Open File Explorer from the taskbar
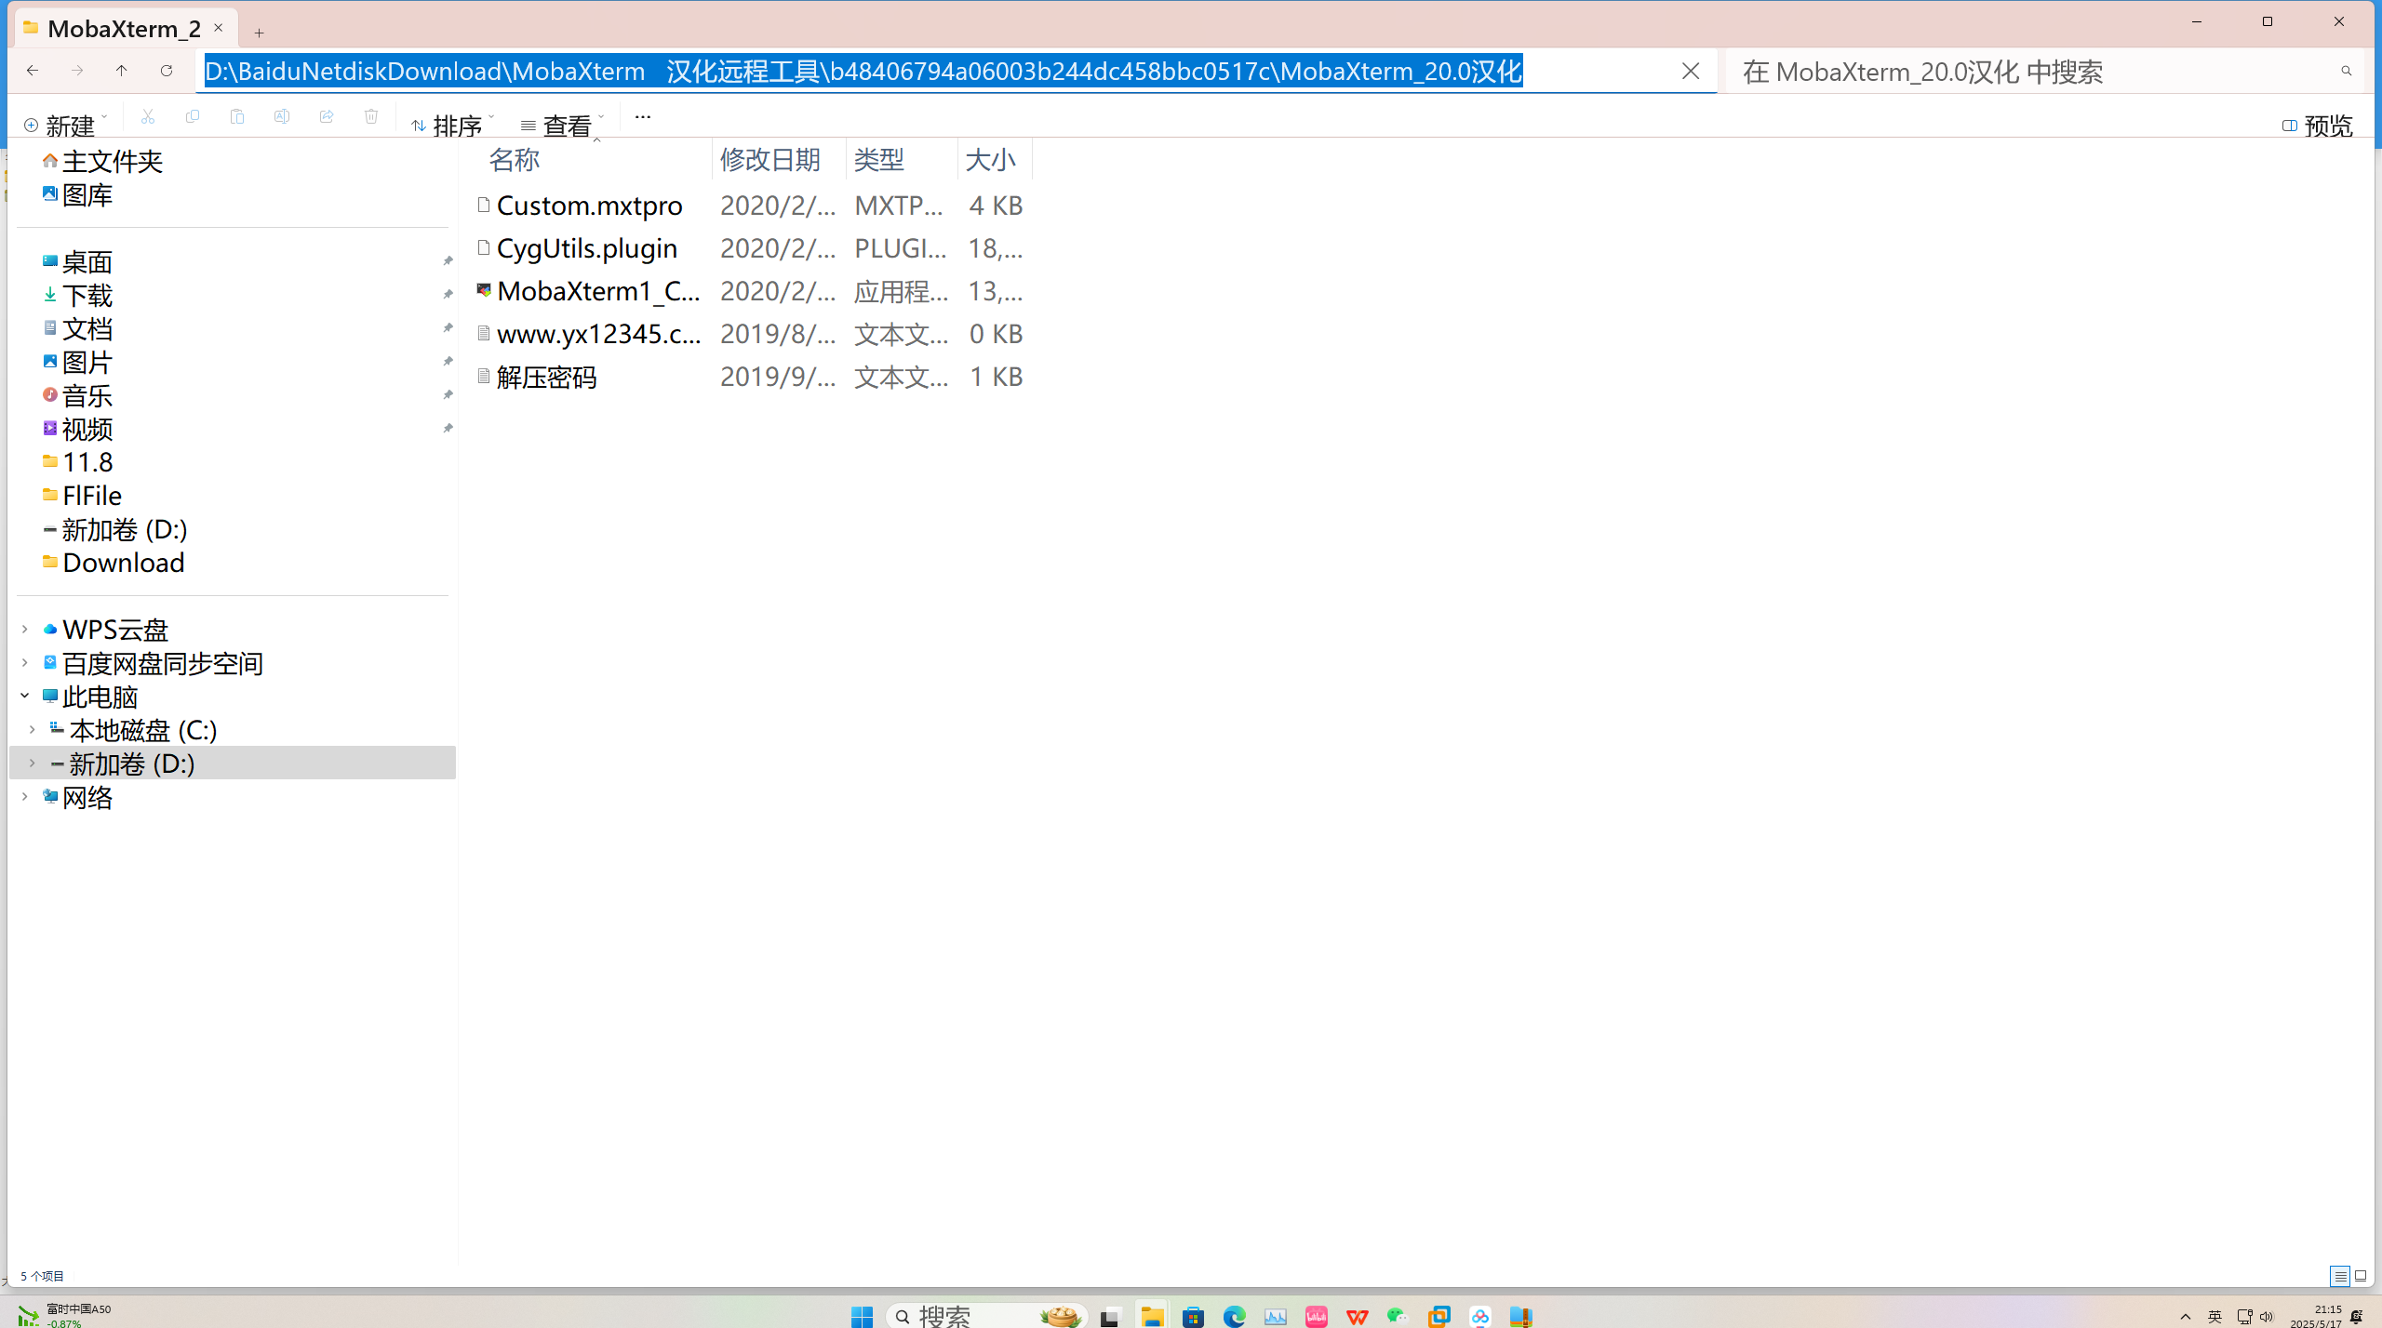Viewport: 2382px width, 1328px height. 1152,1316
